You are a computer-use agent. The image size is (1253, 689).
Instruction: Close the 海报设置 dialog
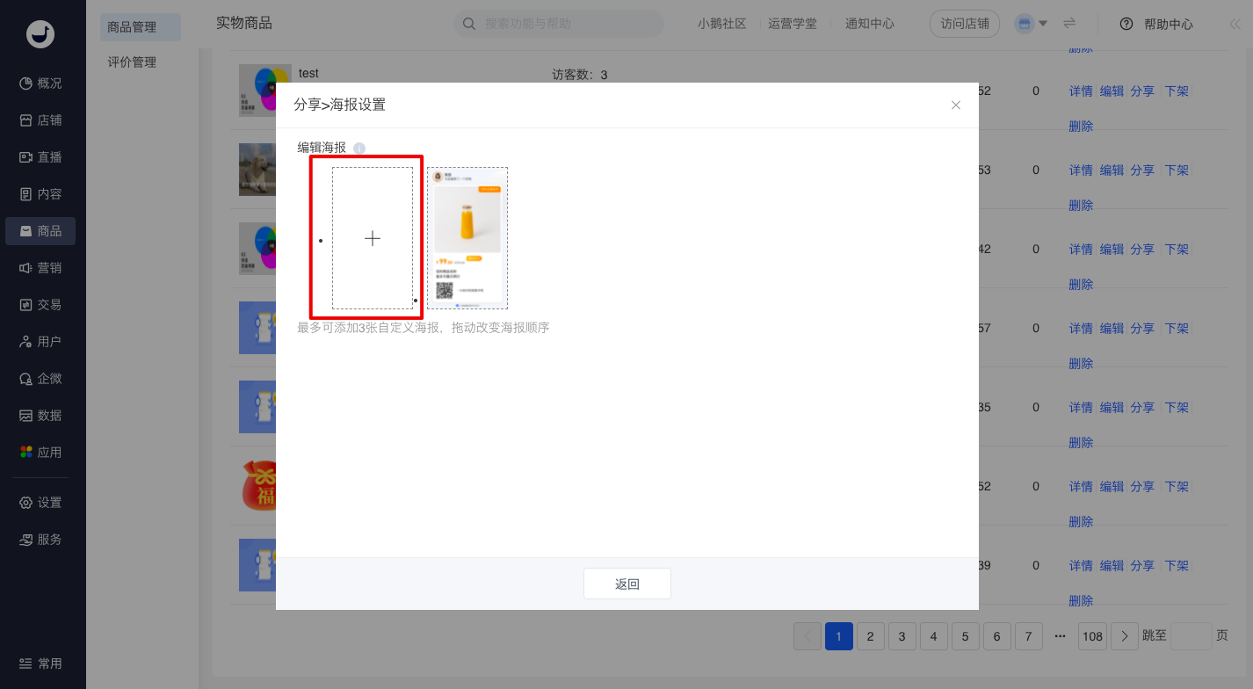956,105
